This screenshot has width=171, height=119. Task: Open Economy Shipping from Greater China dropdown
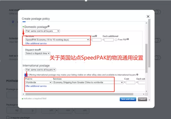point(88,82)
